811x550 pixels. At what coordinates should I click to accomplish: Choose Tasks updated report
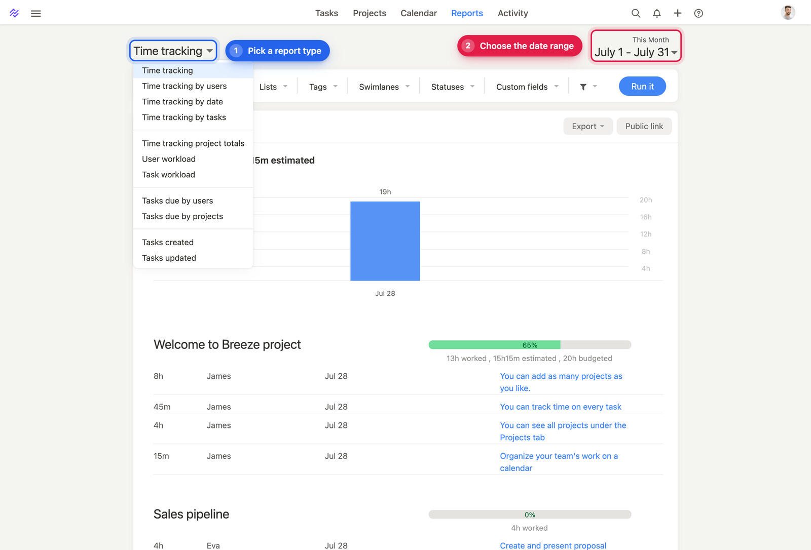point(193,258)
